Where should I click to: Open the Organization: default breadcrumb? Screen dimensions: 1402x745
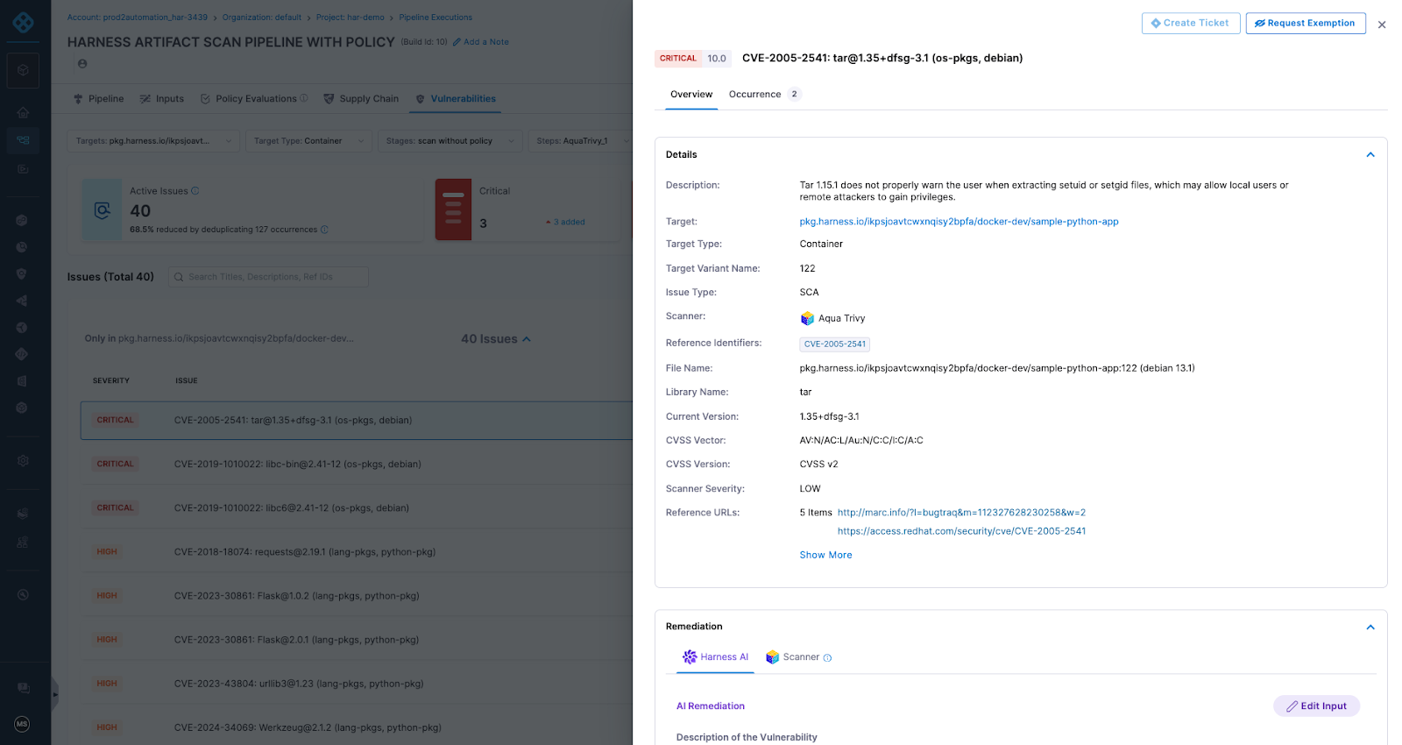261,18
